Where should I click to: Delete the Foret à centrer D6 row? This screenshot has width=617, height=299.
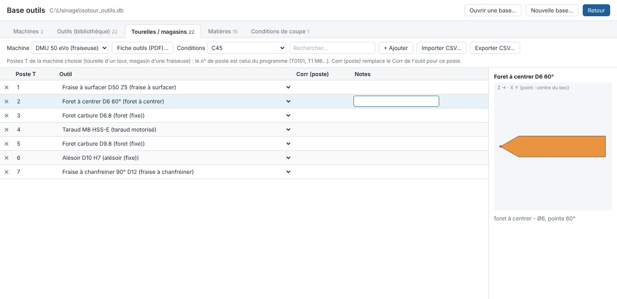pos(6,101)
